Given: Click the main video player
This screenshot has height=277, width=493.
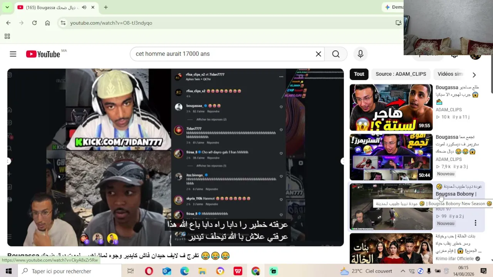Looking at the screenshot, I should pyautogui.click(x=175, y=157).
